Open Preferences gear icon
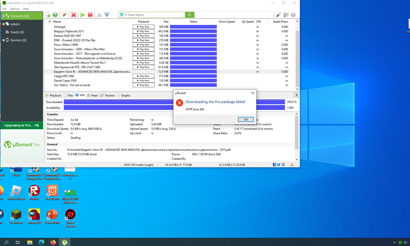 click(x=293, y=15)
